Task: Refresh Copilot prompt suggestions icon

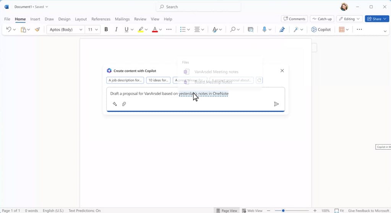Action: tap(260, 80)
